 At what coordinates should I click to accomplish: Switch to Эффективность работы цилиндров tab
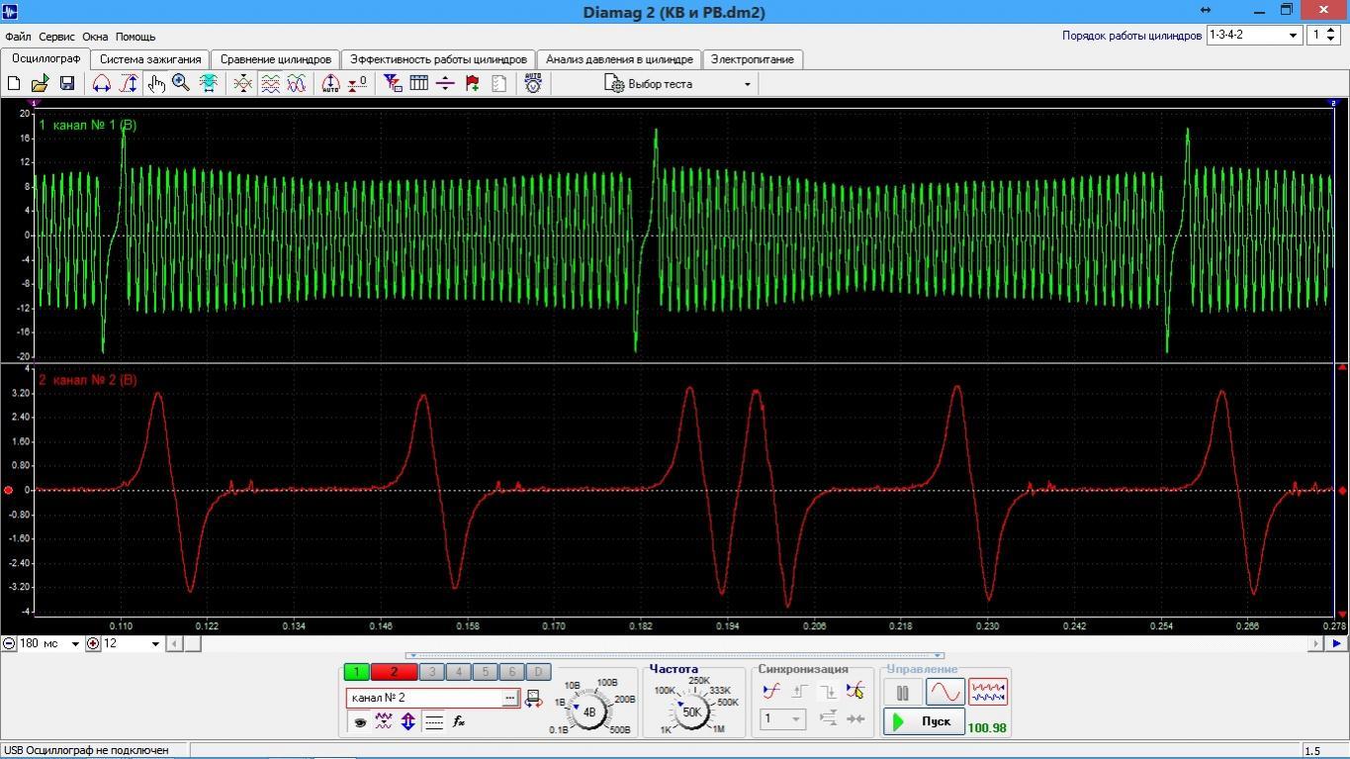440,59
